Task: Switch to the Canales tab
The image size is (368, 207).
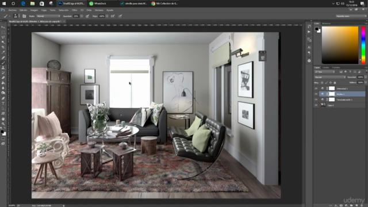Action: (325, 68)
